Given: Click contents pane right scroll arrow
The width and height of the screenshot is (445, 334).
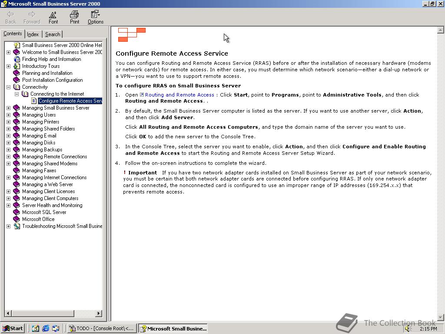Looking at the screenshot, I should 99,313.
